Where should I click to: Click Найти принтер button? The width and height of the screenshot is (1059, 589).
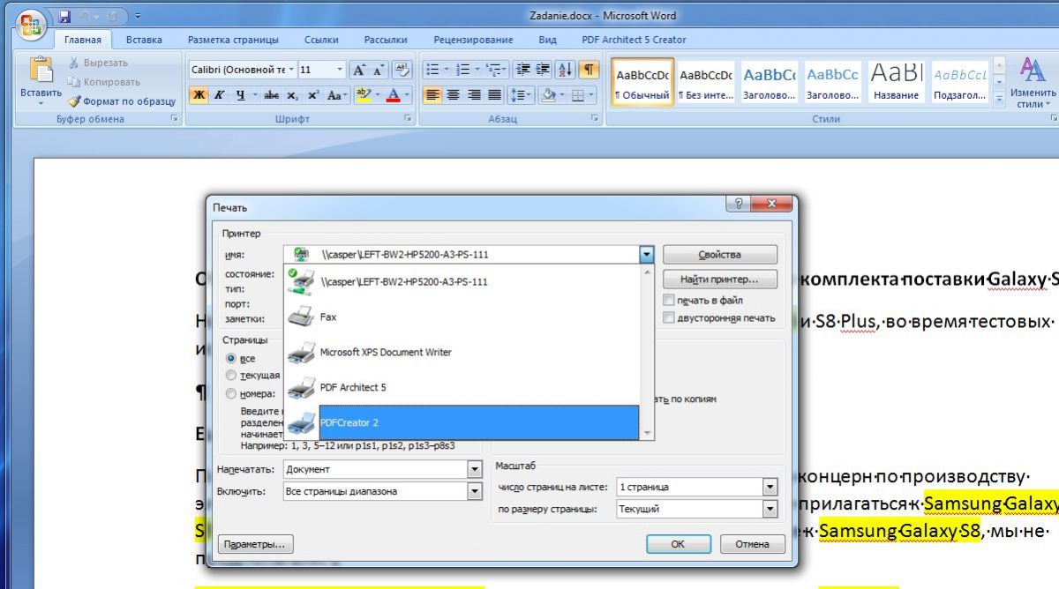719,280
